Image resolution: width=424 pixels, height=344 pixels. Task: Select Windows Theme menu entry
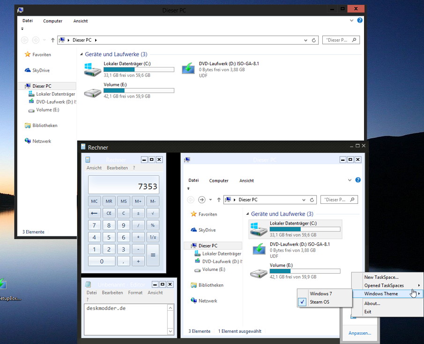tap(387, 294)
